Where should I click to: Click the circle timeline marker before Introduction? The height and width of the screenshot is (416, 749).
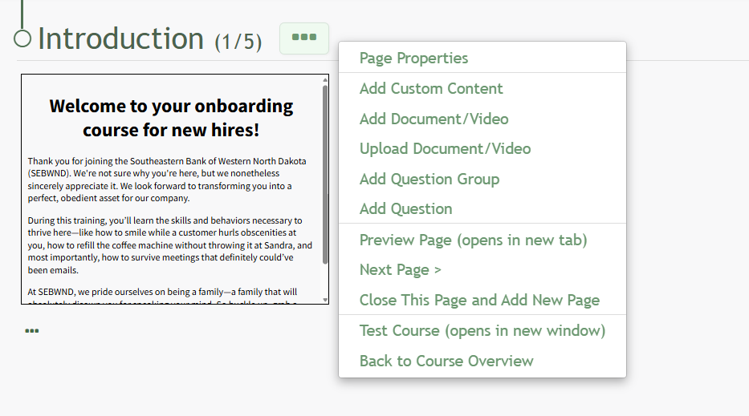click(x=22, y=38)
